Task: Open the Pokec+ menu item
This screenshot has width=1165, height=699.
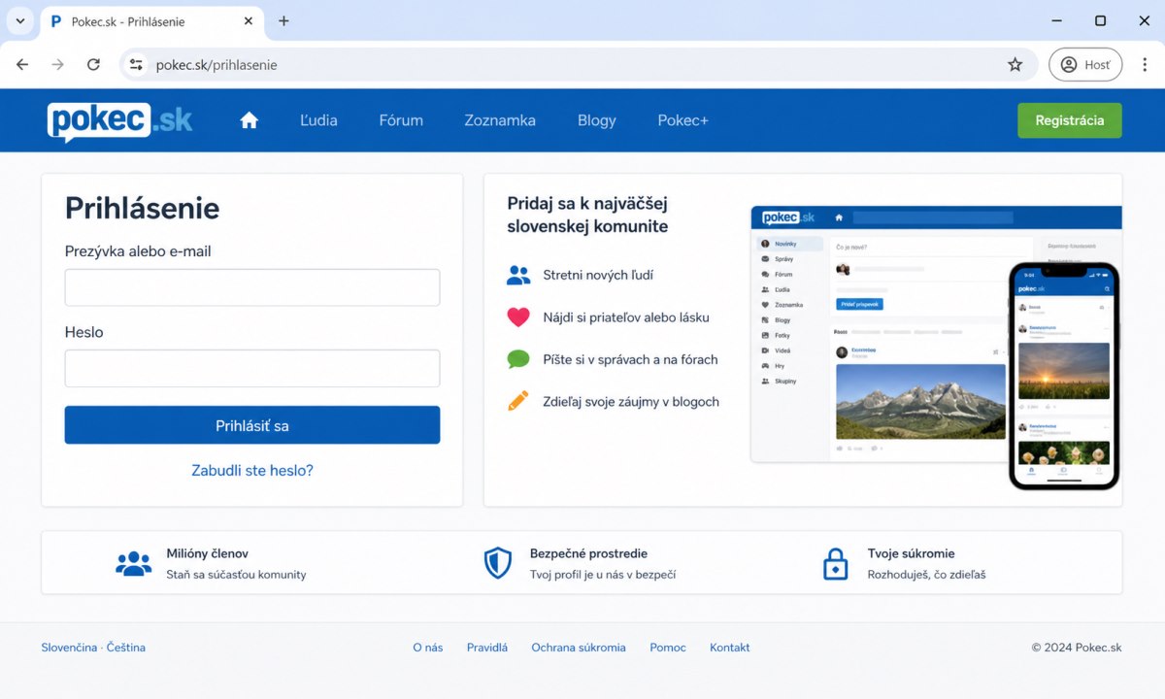Action: coord(682,120)
